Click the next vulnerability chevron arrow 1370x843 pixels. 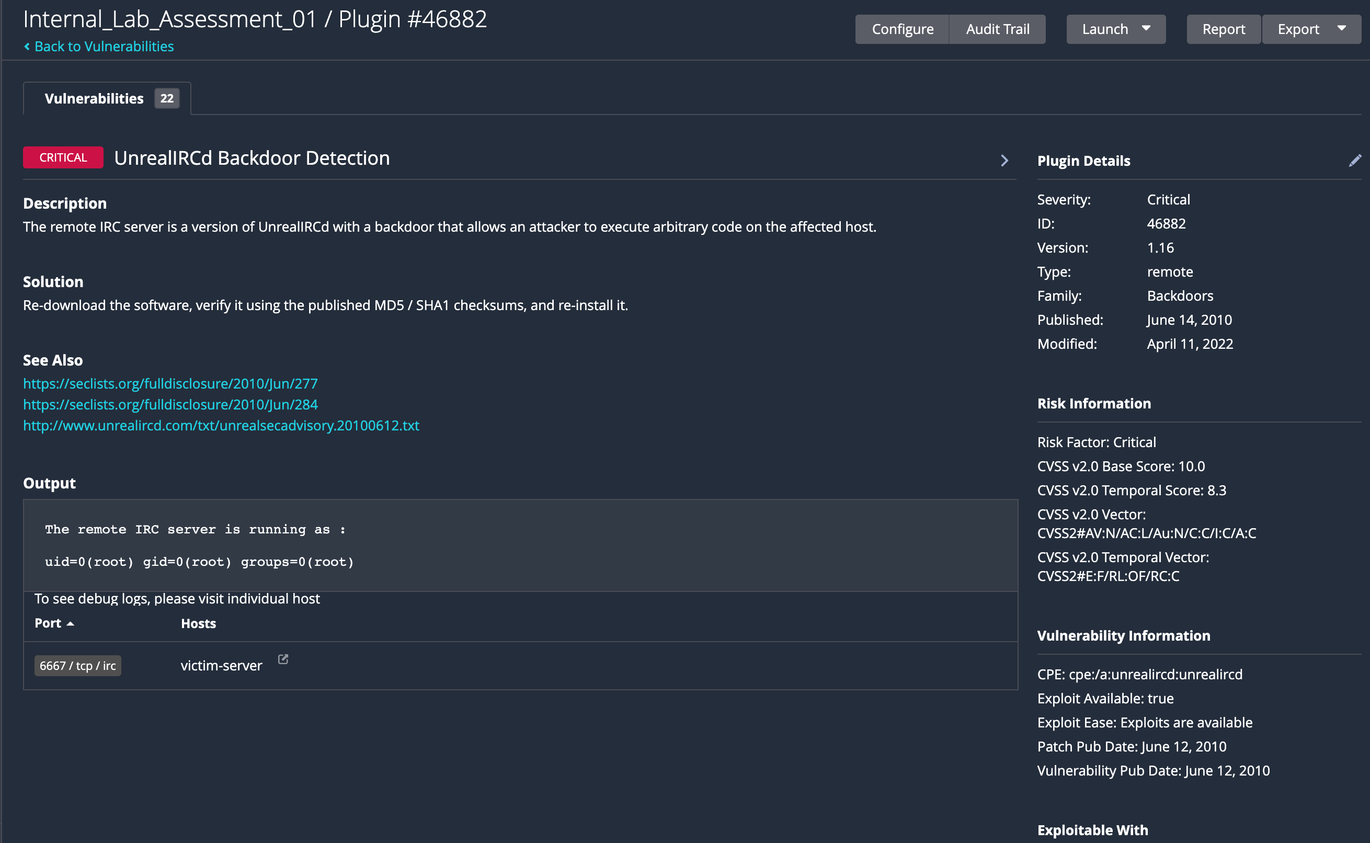[1004, 161]
